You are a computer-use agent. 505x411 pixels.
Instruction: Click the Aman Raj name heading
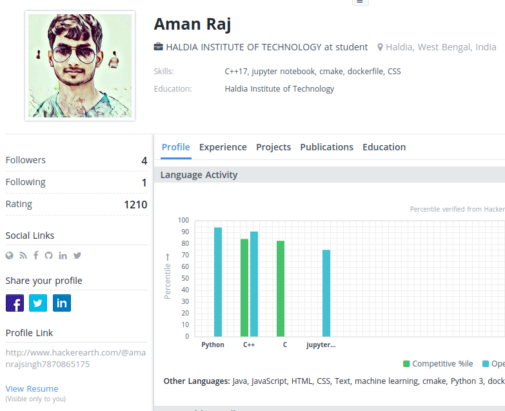(x=192, y=24)
